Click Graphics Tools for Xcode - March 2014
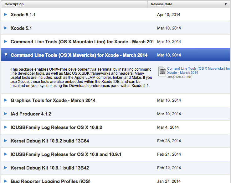 (x=53, y=100)
